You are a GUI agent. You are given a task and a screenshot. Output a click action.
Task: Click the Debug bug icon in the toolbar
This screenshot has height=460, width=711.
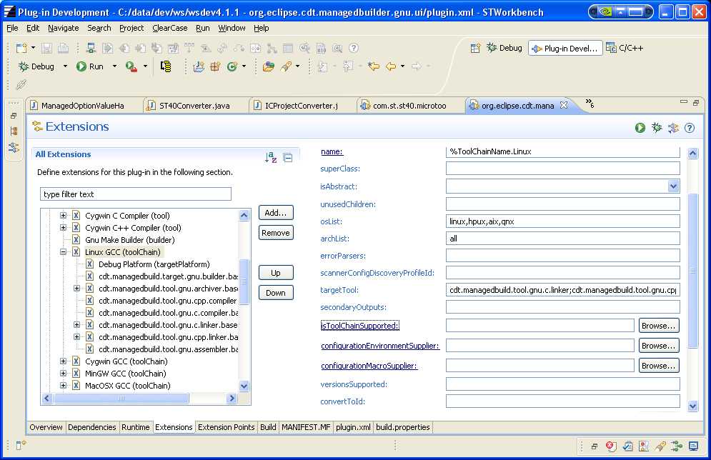coord(24,66)
